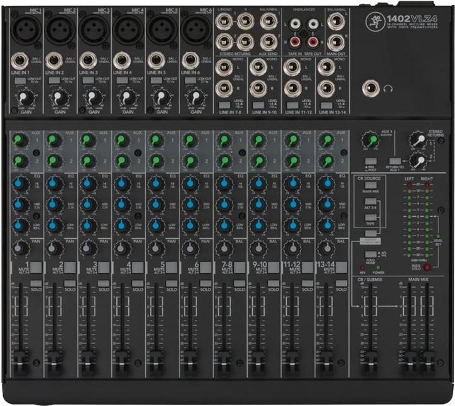Click the headphones symbol next to the jack

[x=388, y=89]
